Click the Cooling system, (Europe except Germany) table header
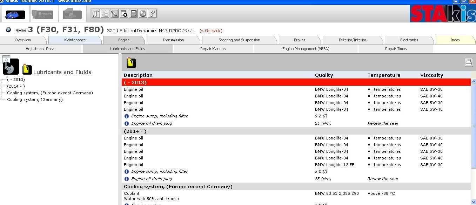This screenshot has height=205, width=476. click(x=296, y=186)
